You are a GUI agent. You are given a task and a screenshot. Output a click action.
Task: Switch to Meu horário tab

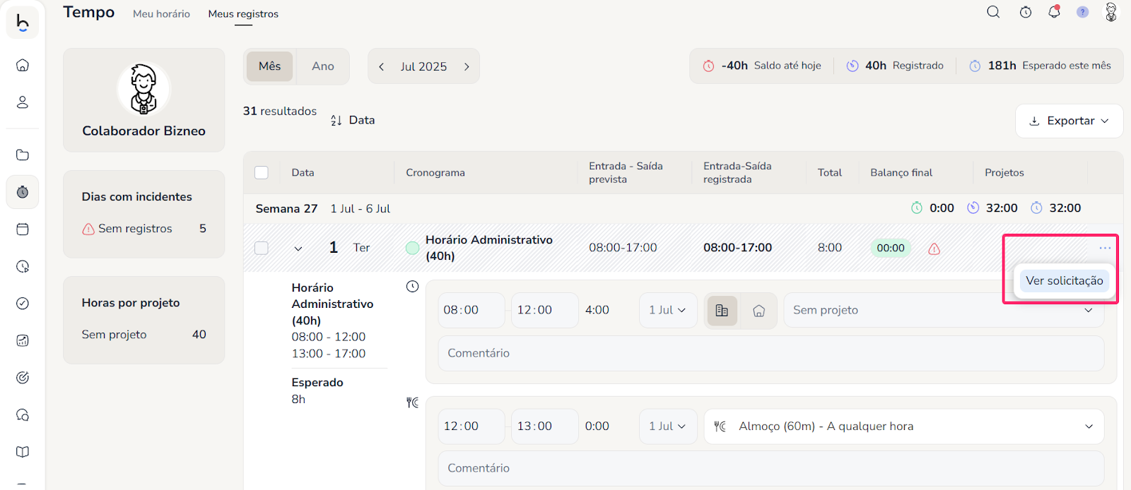click(x=161, y=14)
